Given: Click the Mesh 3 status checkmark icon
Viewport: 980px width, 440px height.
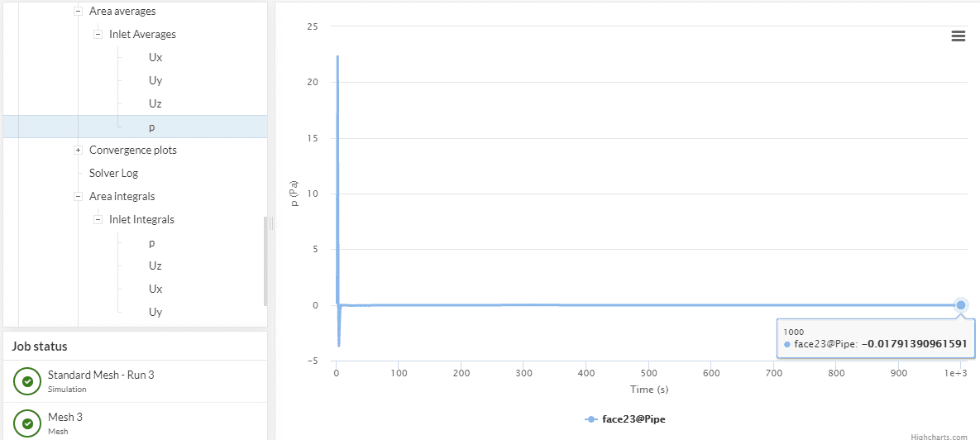Looking at the screenshot, I should pos(27,423).
